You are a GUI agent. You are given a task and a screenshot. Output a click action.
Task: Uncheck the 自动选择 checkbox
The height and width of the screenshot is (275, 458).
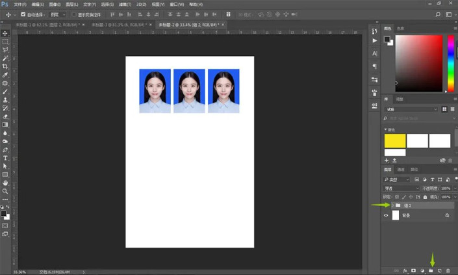pos(23,14)
